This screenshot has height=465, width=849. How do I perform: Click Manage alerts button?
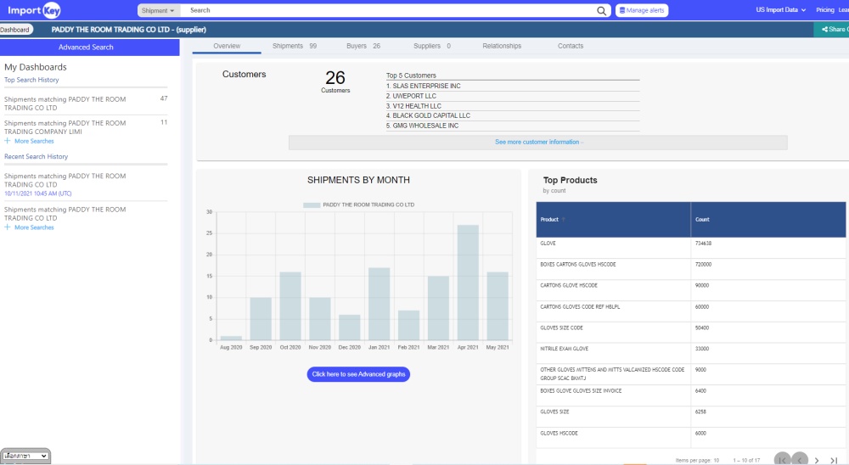pos(642,10)
